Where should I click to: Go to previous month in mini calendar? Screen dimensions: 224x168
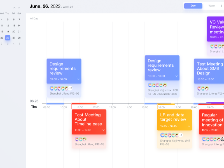coord(14,8)
